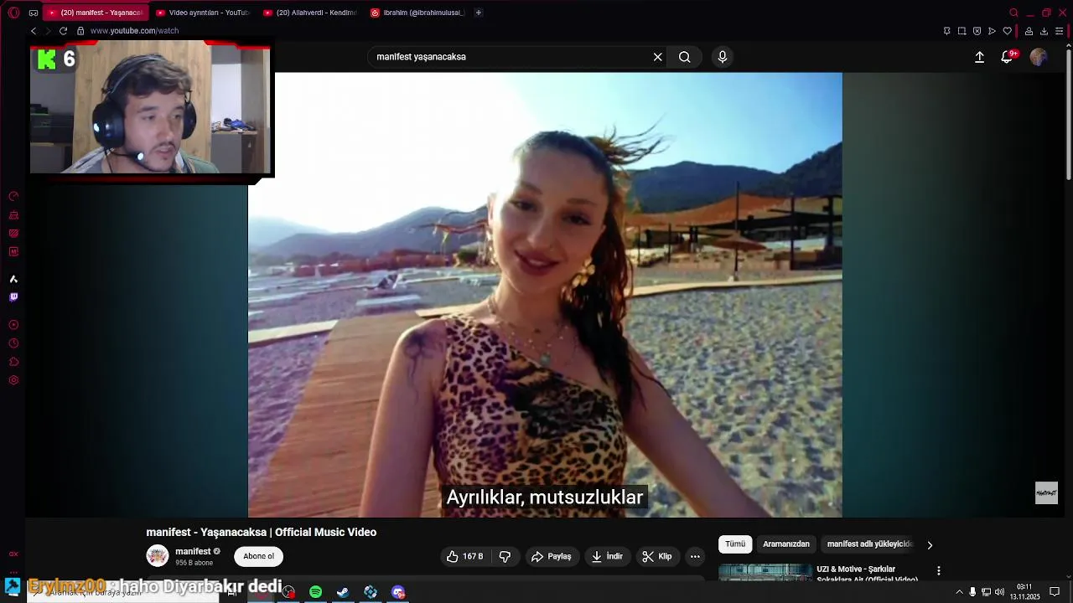Select the Tümü filter chip
This screenshot has width=1073, height=603.
tap(735, 544)
